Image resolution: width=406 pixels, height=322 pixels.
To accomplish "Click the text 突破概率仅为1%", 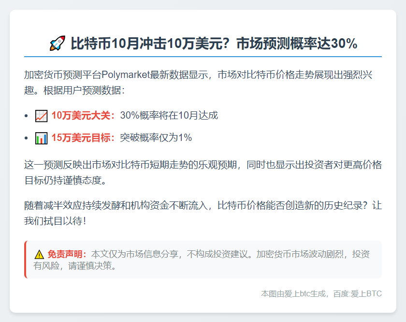I will (156, 138).
